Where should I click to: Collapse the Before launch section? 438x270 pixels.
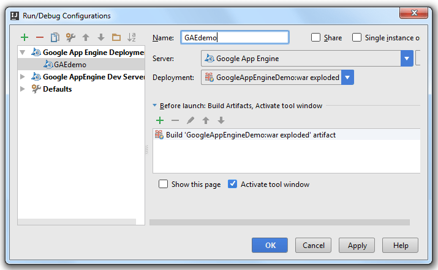[x=154, y=105]
